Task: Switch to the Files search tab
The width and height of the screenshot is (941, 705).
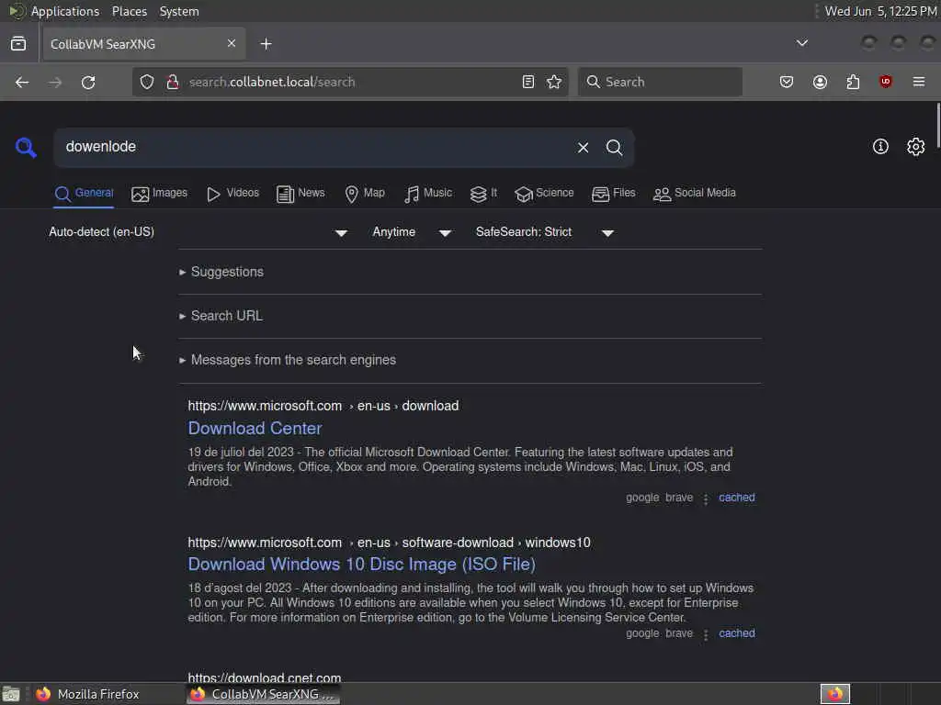Action: pos(613,193)
